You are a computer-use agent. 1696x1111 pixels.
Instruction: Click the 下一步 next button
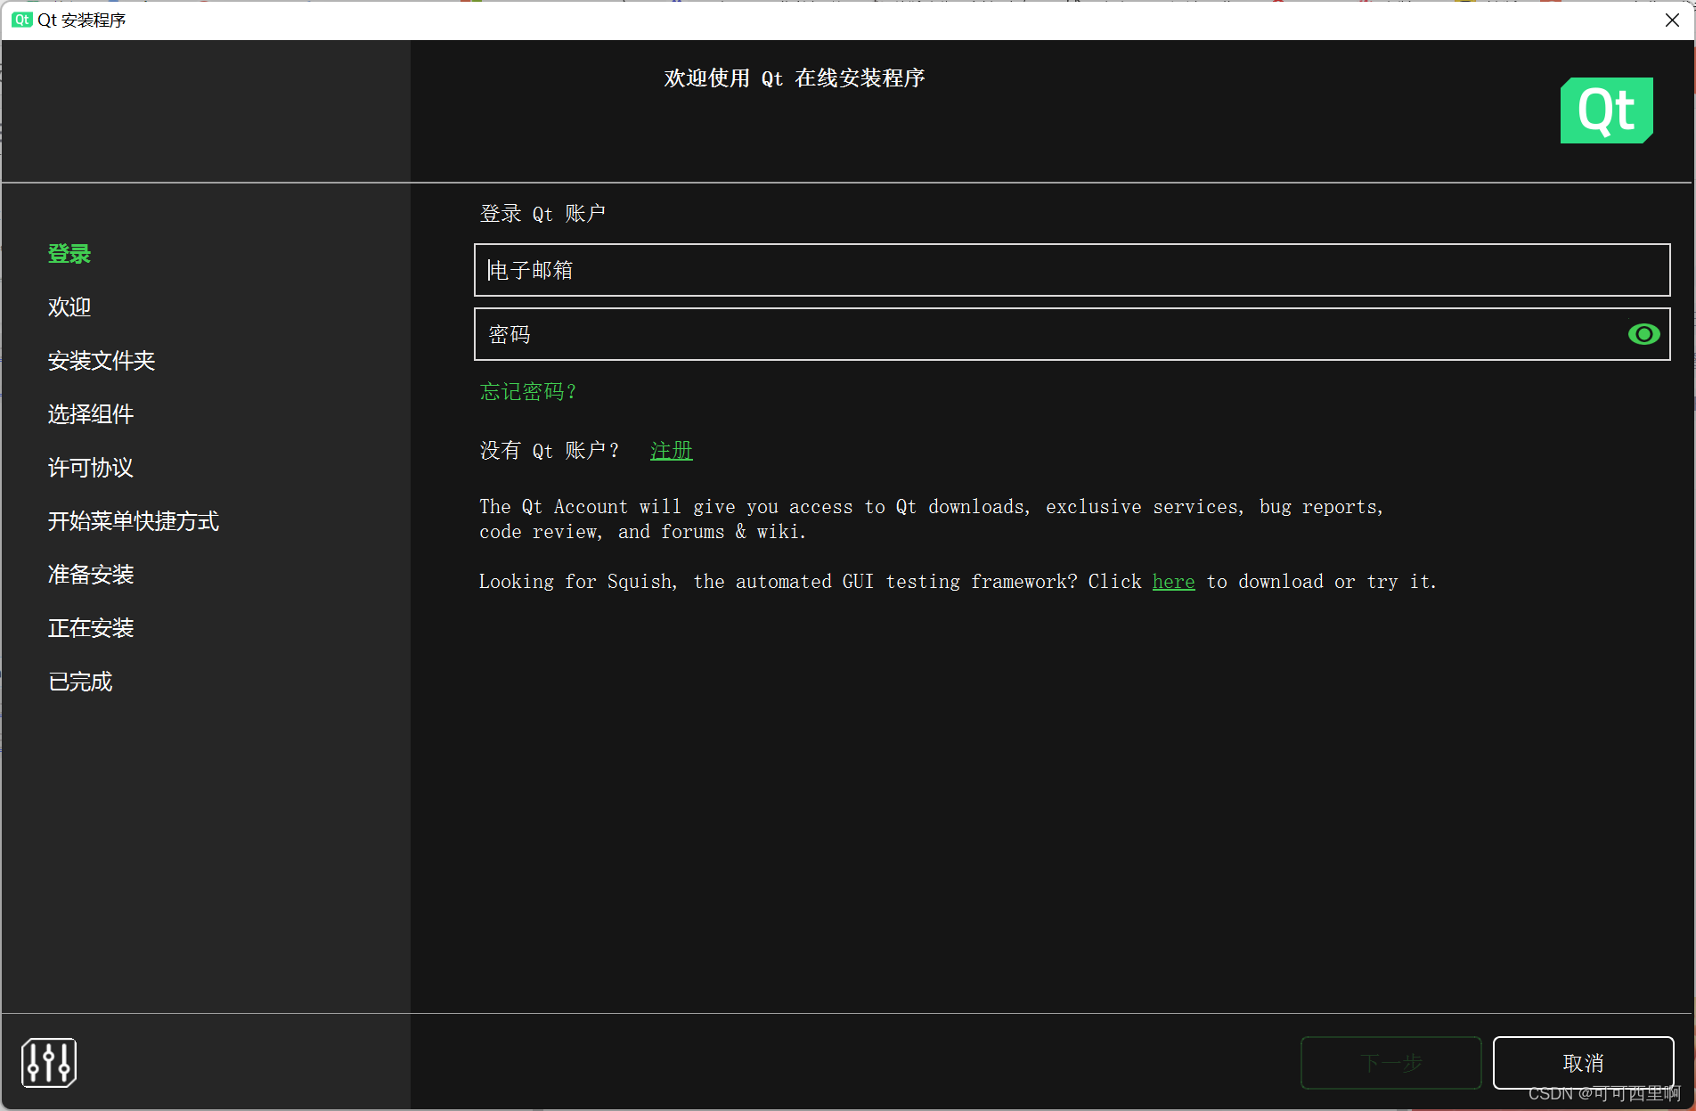1390,1063
